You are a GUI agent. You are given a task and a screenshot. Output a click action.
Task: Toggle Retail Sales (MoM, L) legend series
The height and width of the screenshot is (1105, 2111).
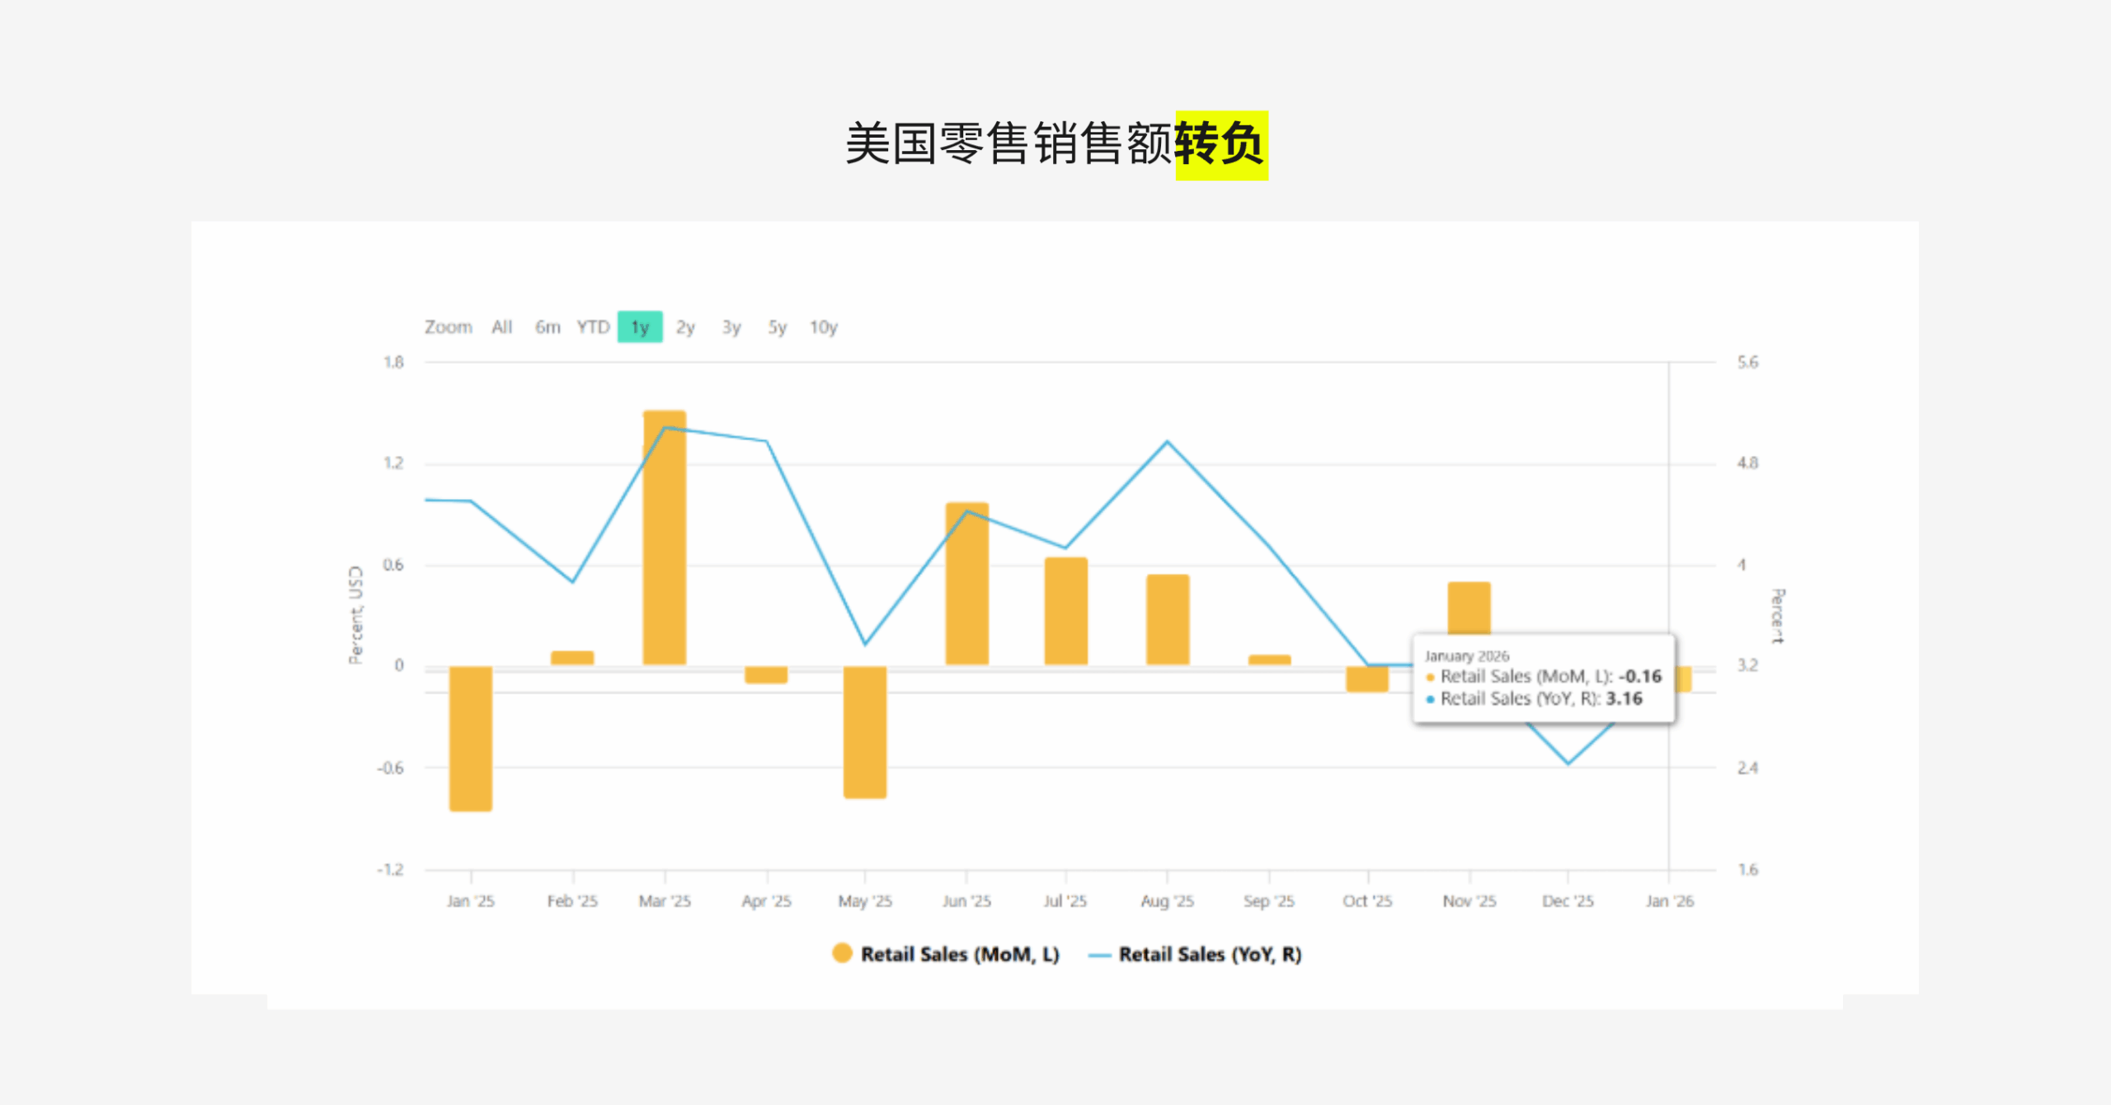point(959,954)
